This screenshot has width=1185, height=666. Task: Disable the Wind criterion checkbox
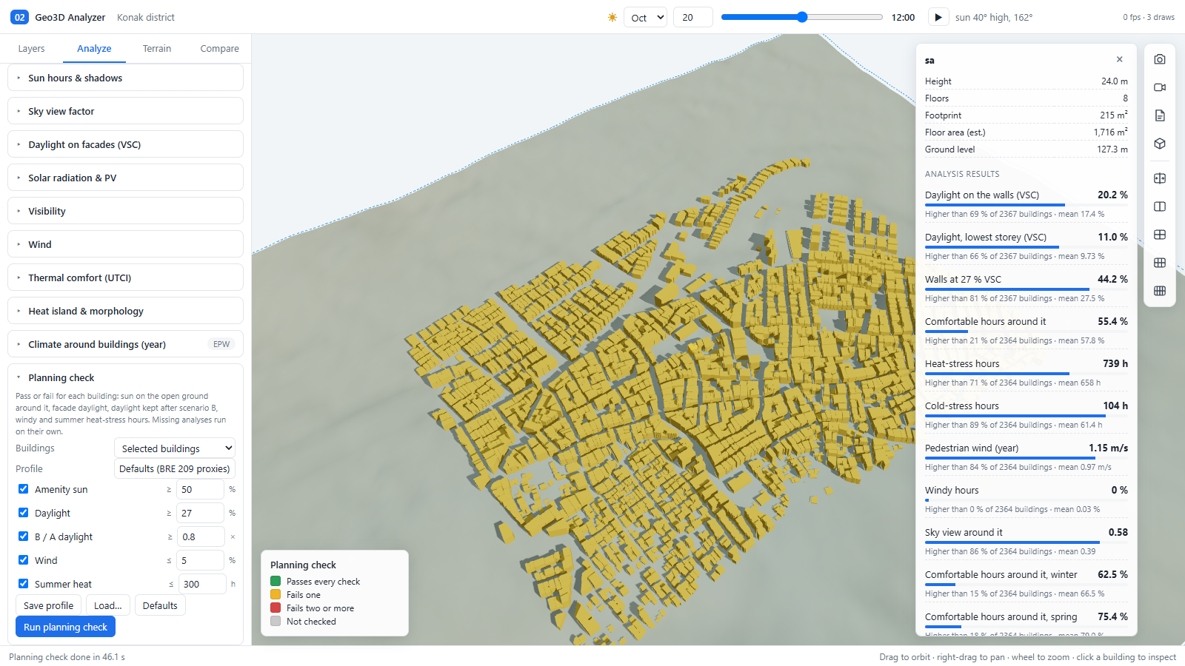[x=24, y=560]
